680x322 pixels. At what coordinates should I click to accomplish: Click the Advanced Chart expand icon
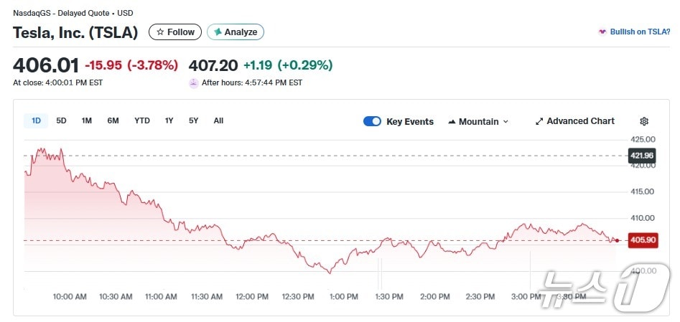click(x=539, y=121)
